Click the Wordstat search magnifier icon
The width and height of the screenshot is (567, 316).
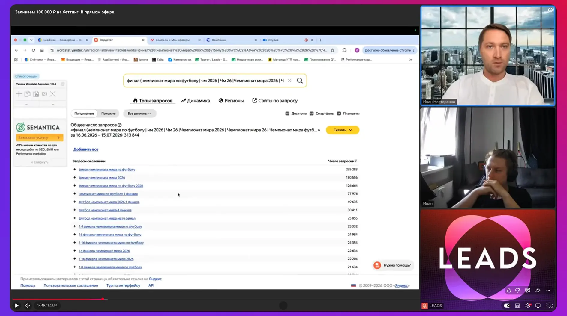point(300,81)
